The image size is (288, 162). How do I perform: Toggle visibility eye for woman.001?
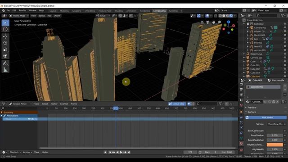pos(285,50)
